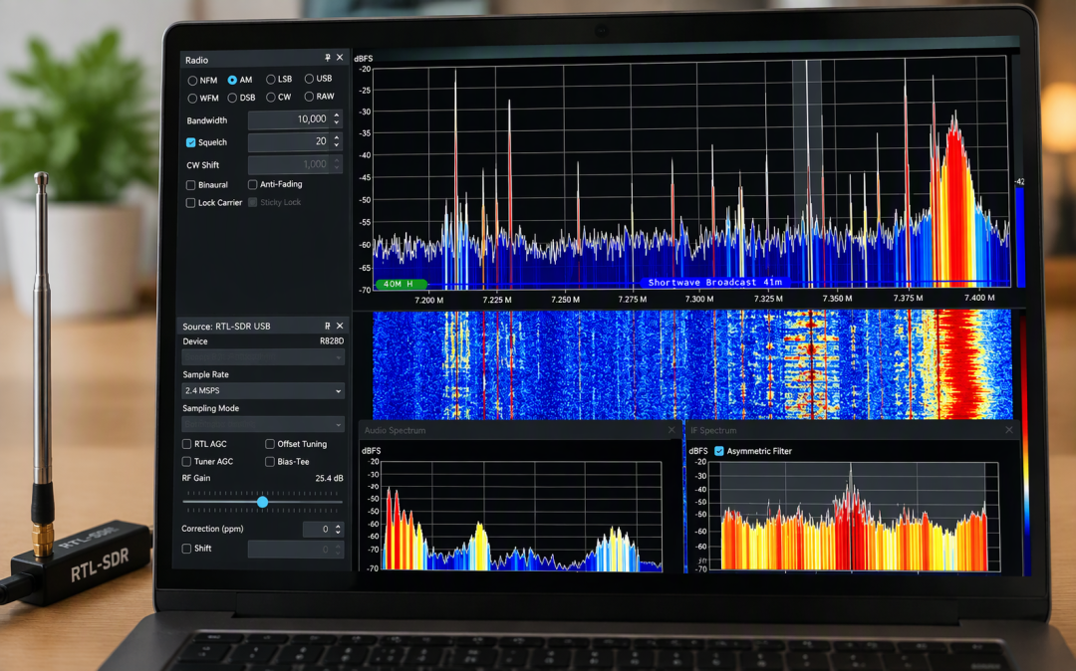
Task: Select WFM mode
Action: 192,99
